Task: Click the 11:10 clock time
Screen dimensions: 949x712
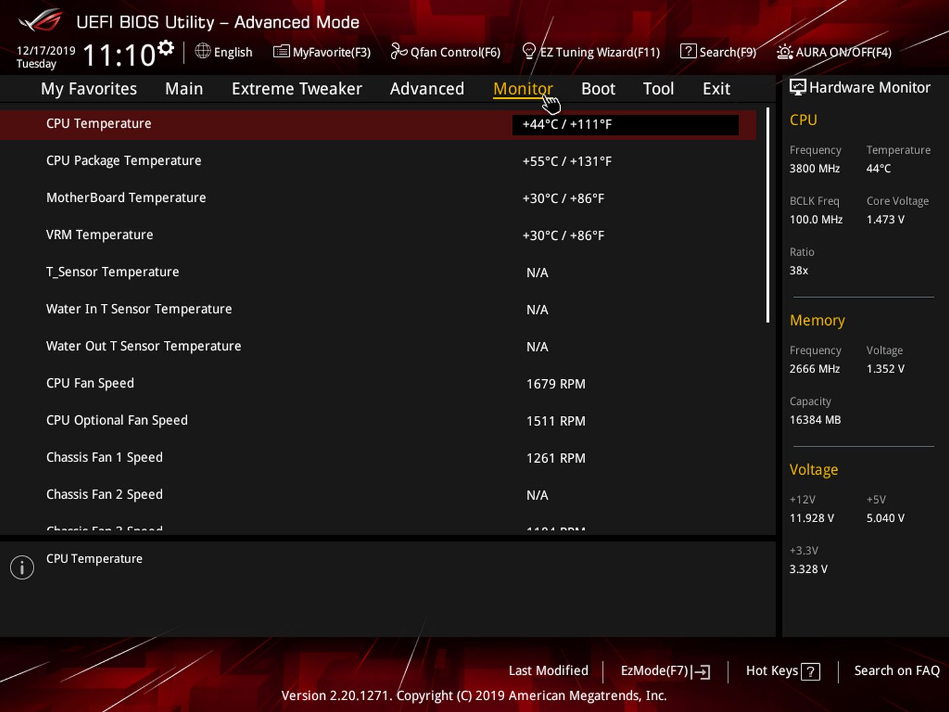Action: tap(119, 55)
